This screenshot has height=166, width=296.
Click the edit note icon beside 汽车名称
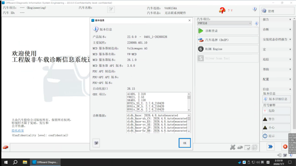(111, 9)
